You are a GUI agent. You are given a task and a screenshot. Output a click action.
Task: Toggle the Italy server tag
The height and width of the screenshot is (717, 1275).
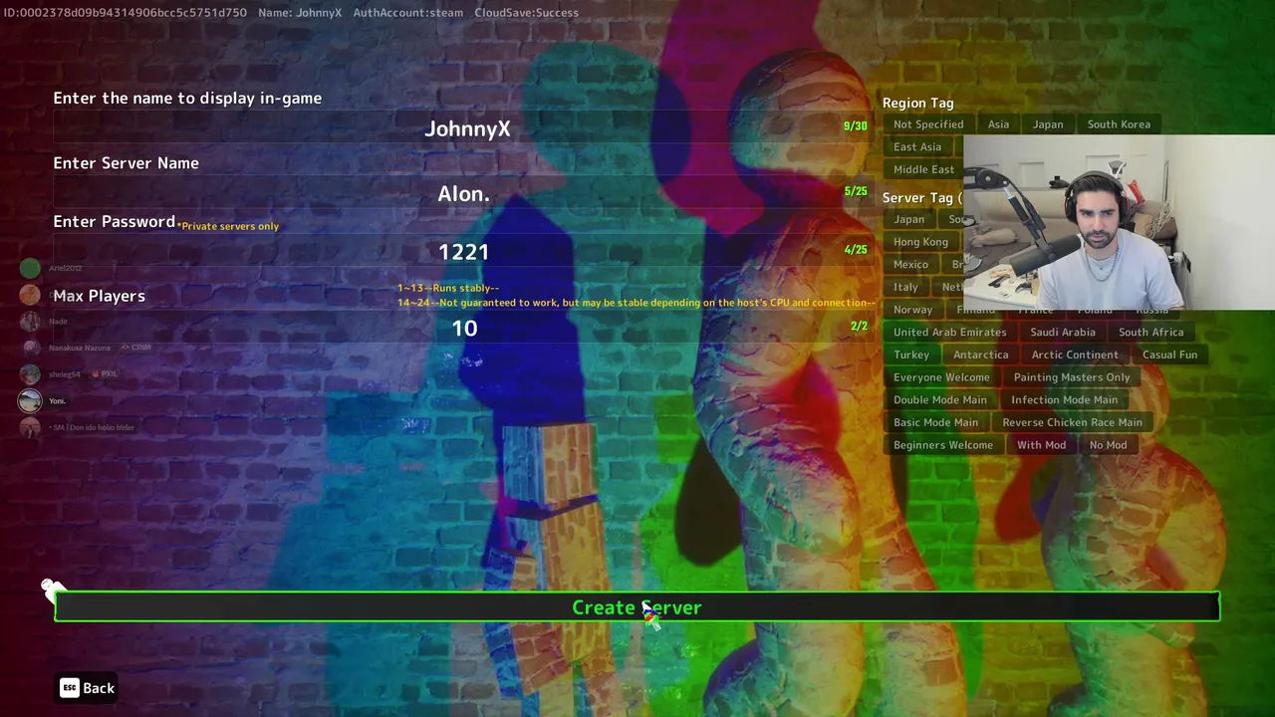(x=905, y=287)
